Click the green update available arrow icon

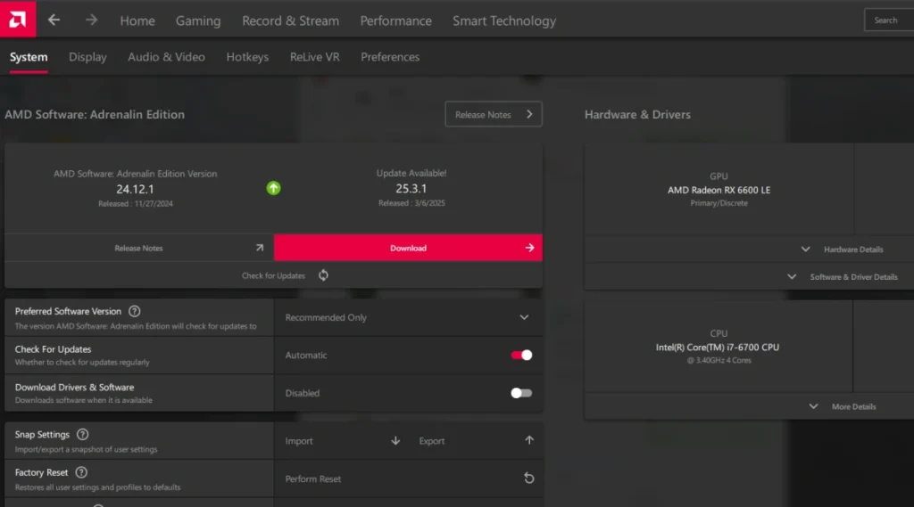273,188
